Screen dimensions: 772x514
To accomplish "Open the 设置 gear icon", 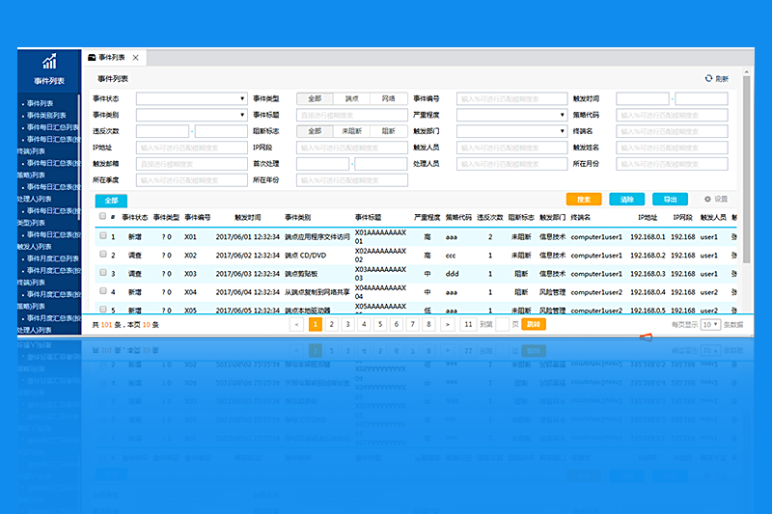I will coord(707,199).
